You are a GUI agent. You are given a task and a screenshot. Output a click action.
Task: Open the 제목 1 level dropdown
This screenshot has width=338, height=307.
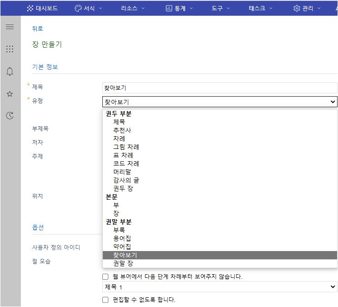(x=219, y=287)
